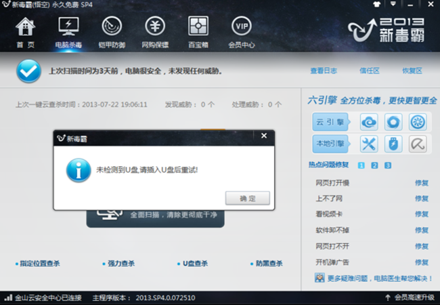Open the 恢复区 link
440x305 pixels.
(x=412, y=70)
